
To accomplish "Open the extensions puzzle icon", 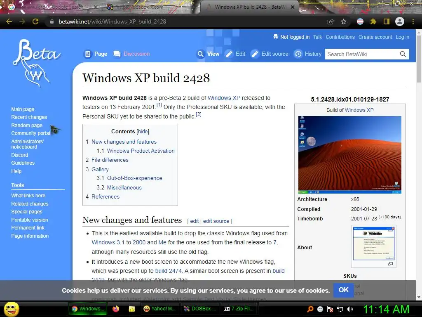I will (x=373, y=21).
